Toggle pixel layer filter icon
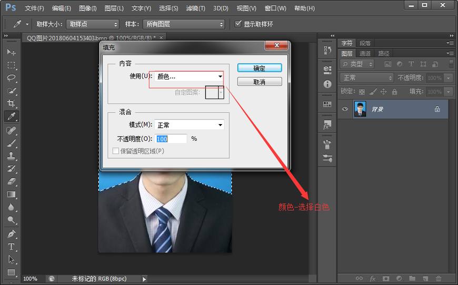Screen dimensions: 458x285 point(387,64)
